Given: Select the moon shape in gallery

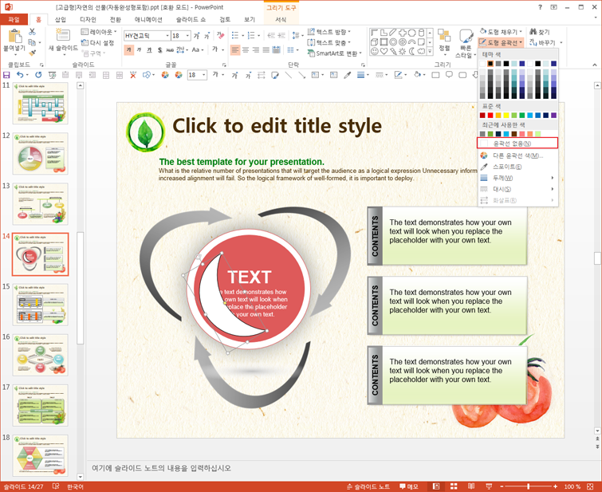Looking at the screenshot, I should [411, 51].
